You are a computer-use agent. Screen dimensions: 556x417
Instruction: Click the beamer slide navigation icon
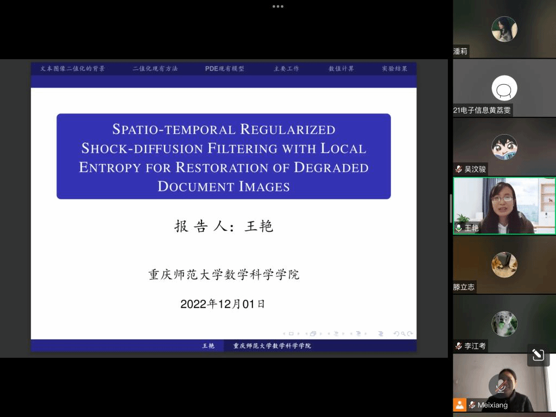click(x=291, y=333)
